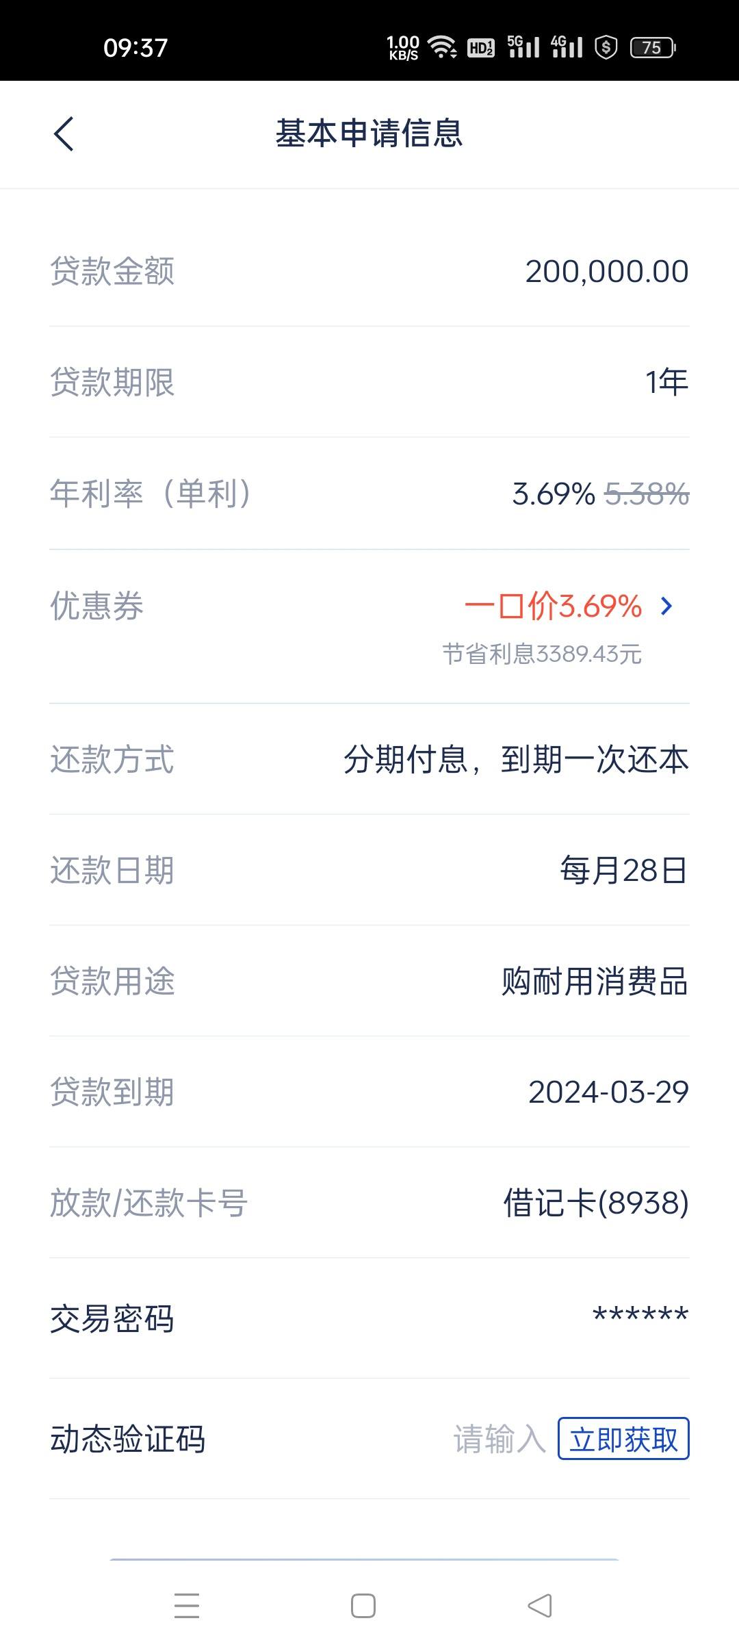Tap the 还款方式 repayment method value

click(516, 760)
